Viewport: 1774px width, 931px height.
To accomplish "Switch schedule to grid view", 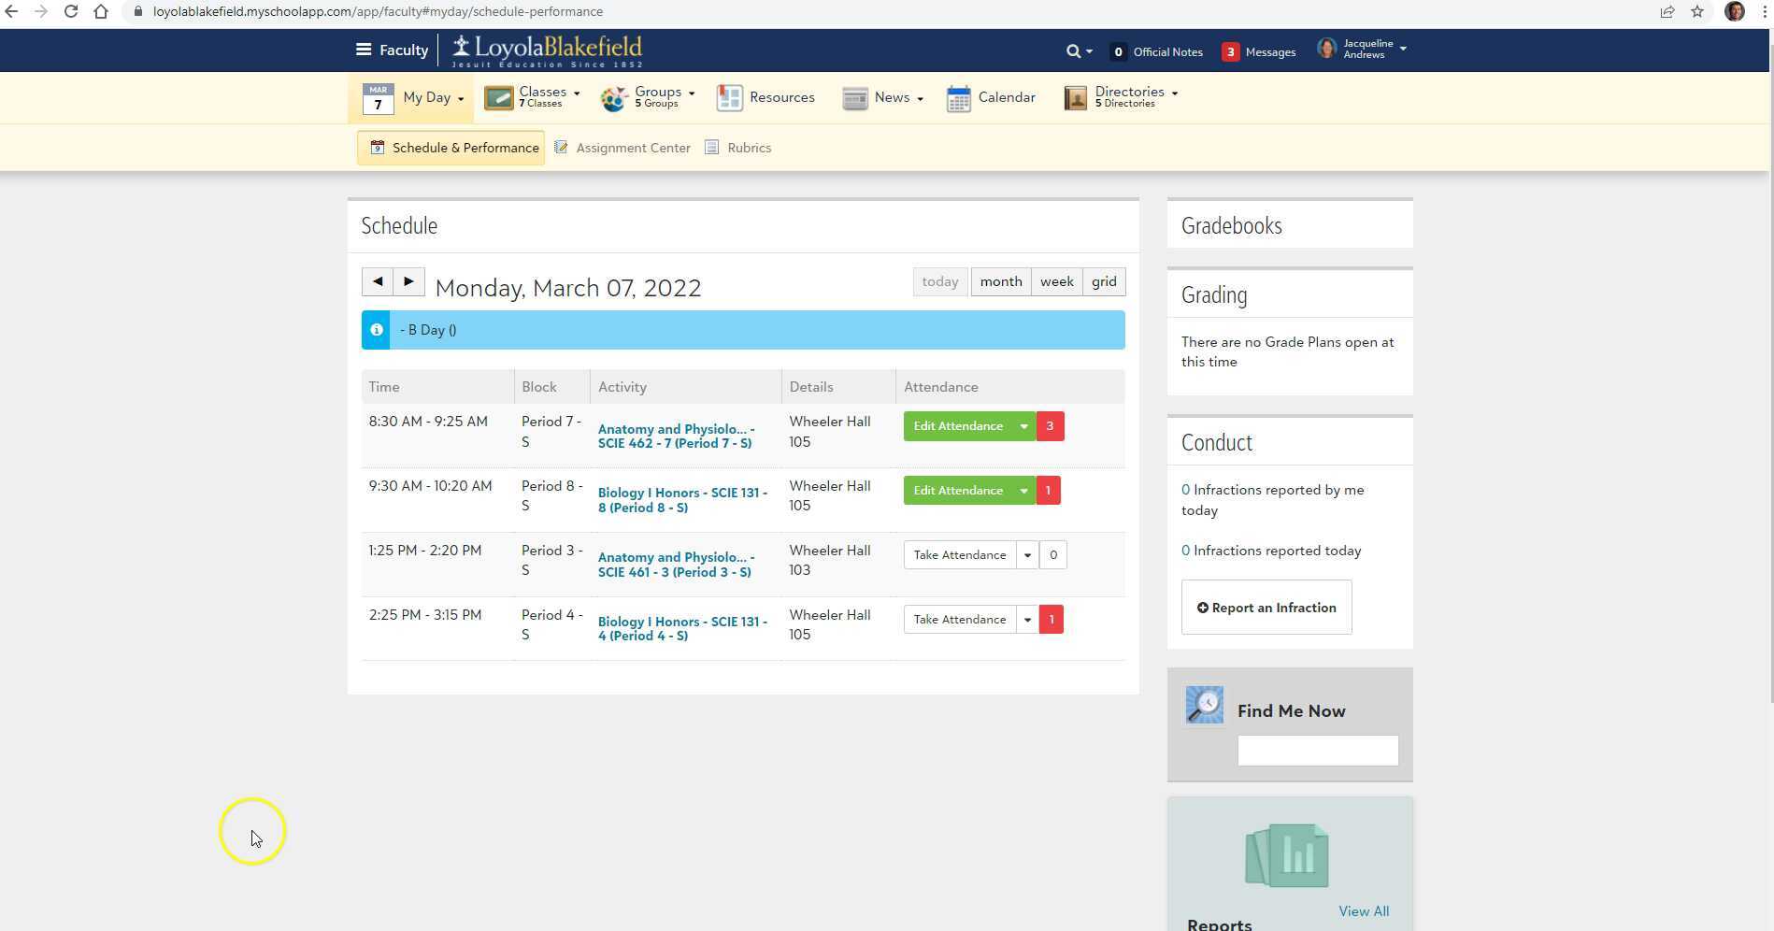I will (x=1103, y=281).
